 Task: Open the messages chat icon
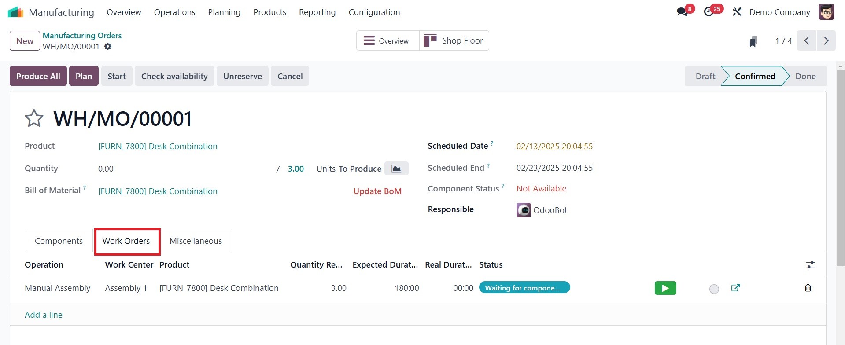tap(683, 12)
